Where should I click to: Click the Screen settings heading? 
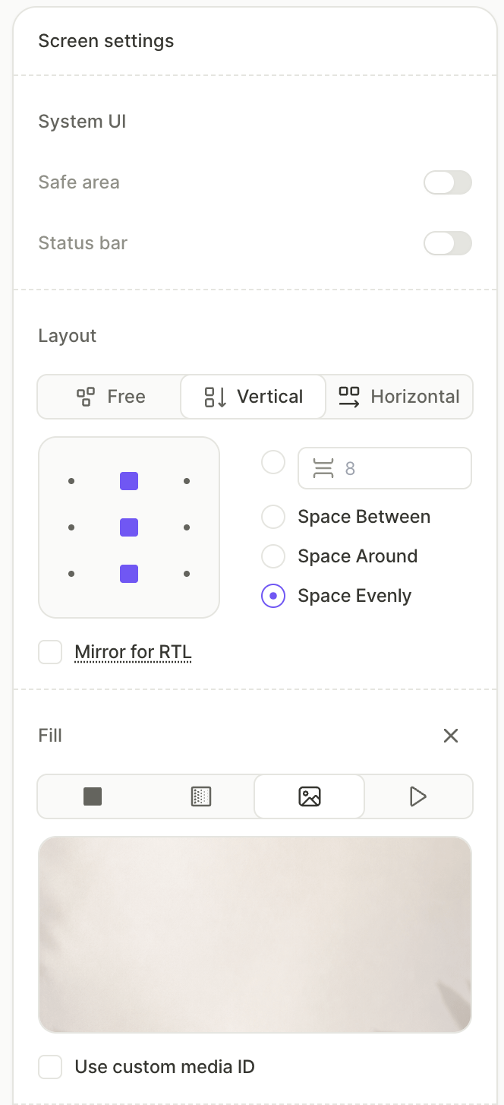point(106,41)
